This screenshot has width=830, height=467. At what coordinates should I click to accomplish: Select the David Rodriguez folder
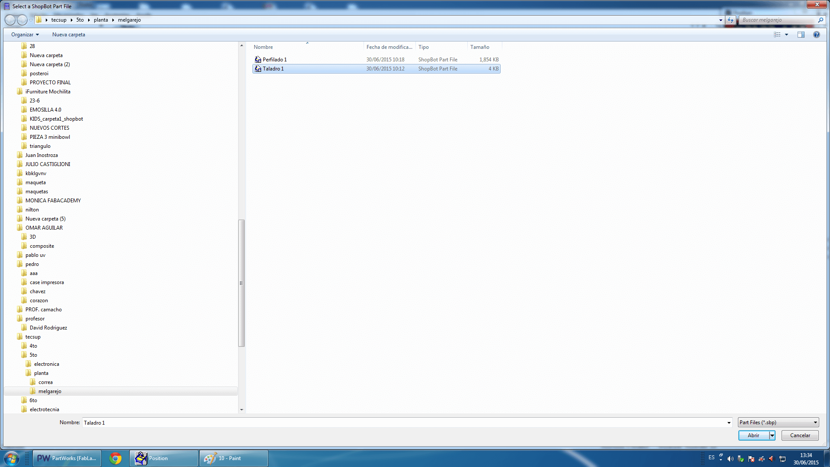coord(48,328)
